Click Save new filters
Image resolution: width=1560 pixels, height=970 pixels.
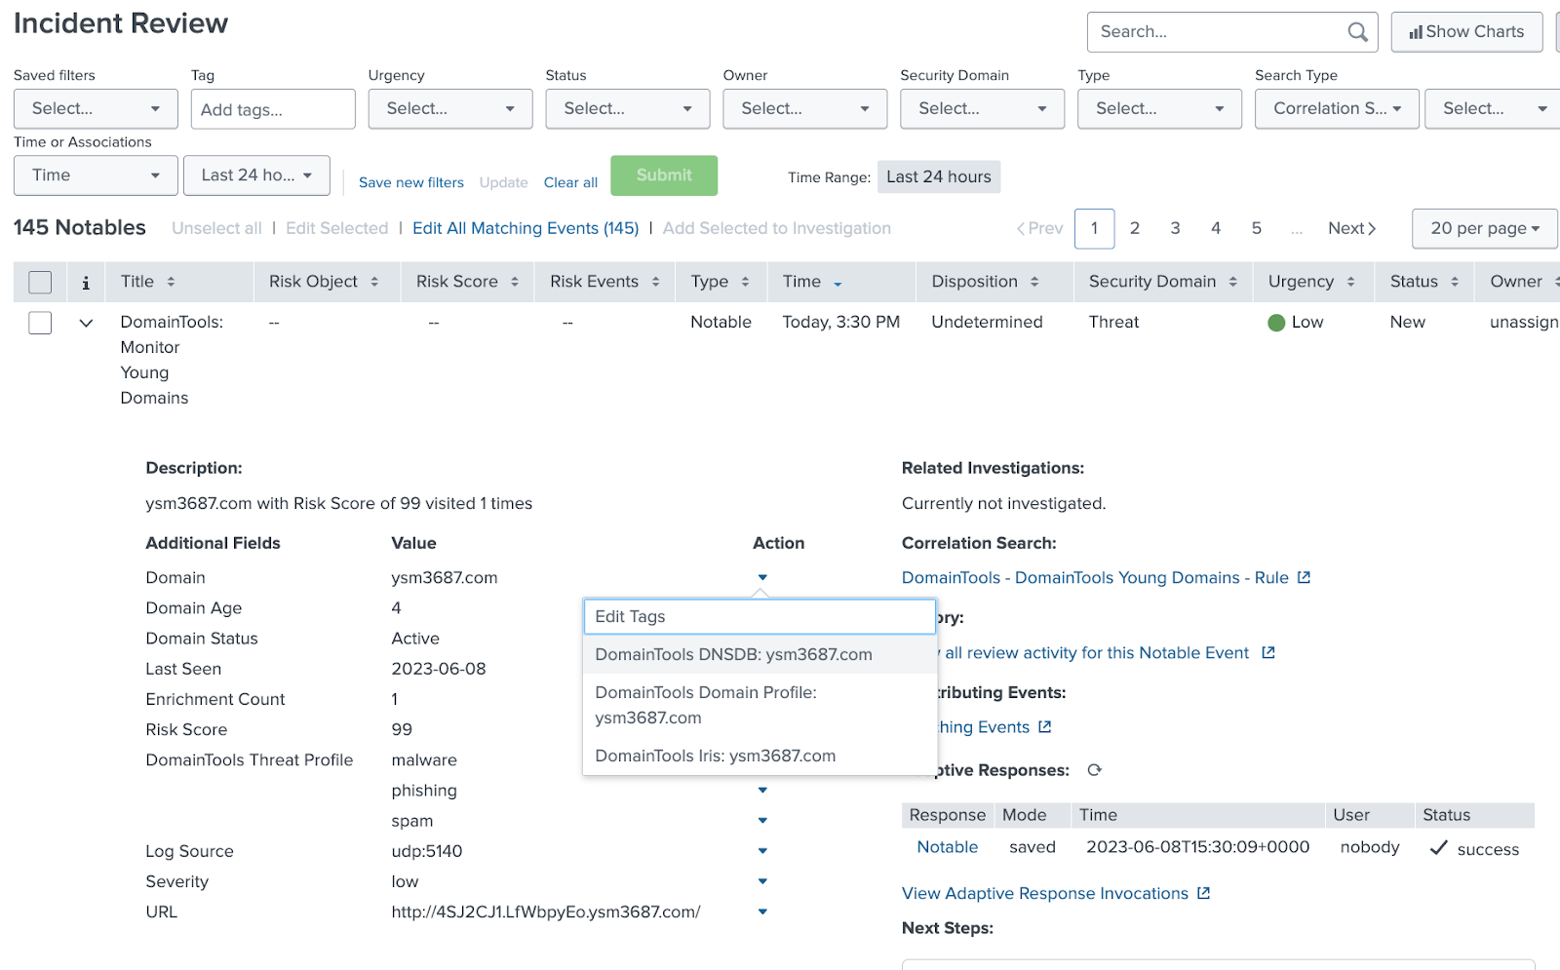point(411,182)
